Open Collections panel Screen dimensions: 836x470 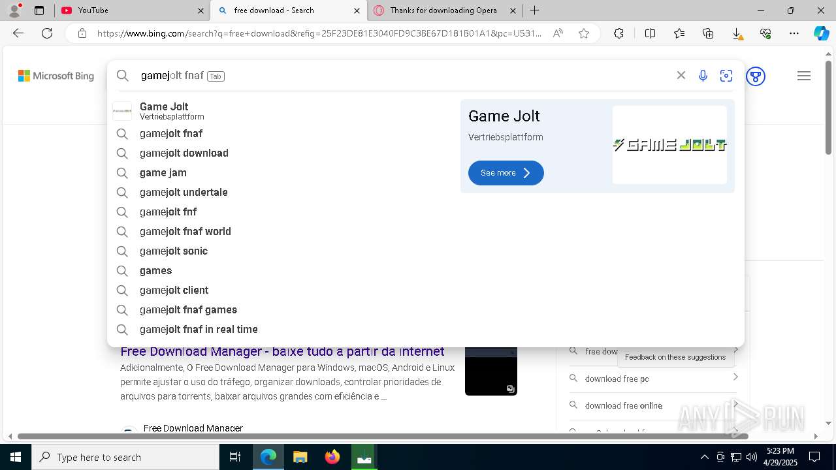pos(708,33)
